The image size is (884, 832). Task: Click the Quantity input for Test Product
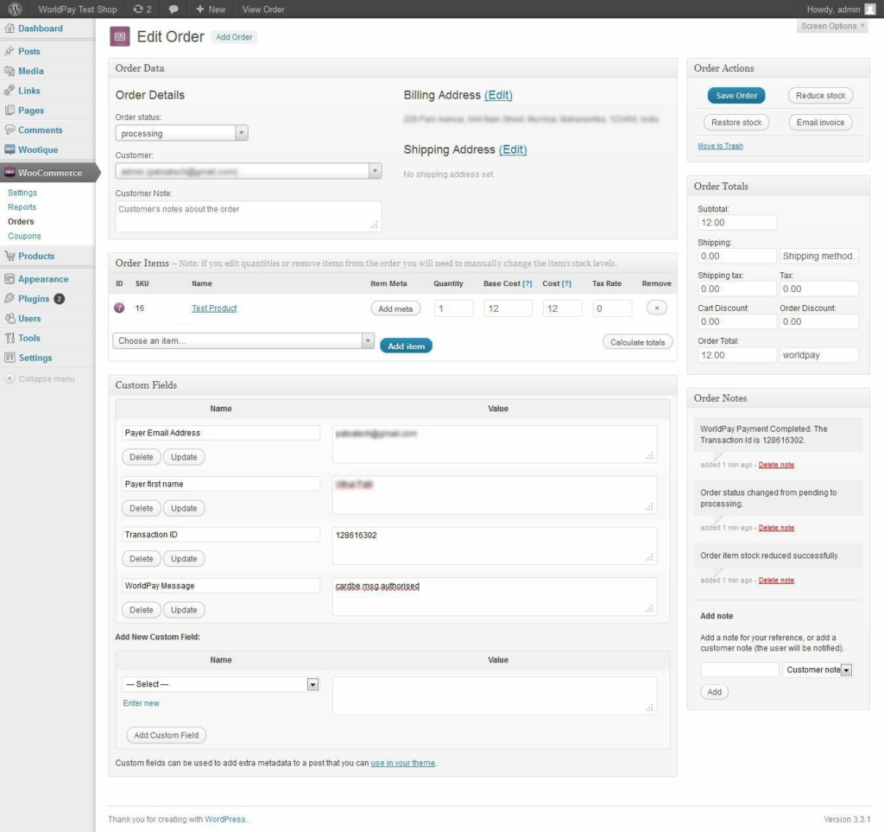[x=454, y=308]
